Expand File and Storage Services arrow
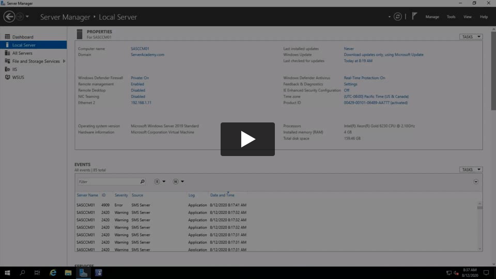The image size is (496, 279). click(x=64, y=61)
